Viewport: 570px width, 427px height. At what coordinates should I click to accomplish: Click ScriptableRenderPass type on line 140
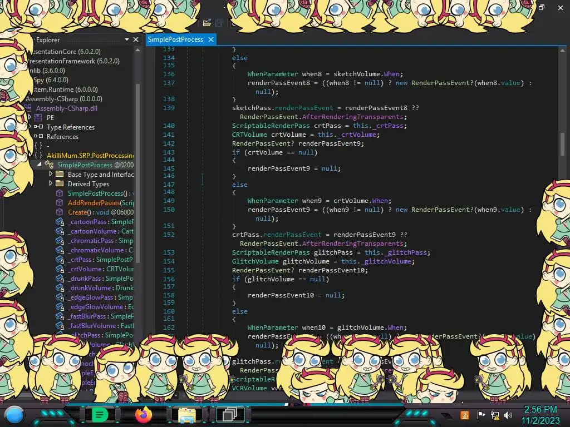point(271,125)
